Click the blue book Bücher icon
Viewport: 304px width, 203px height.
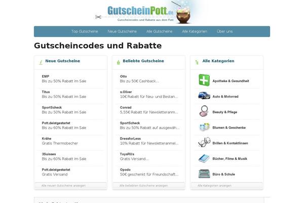204,158
